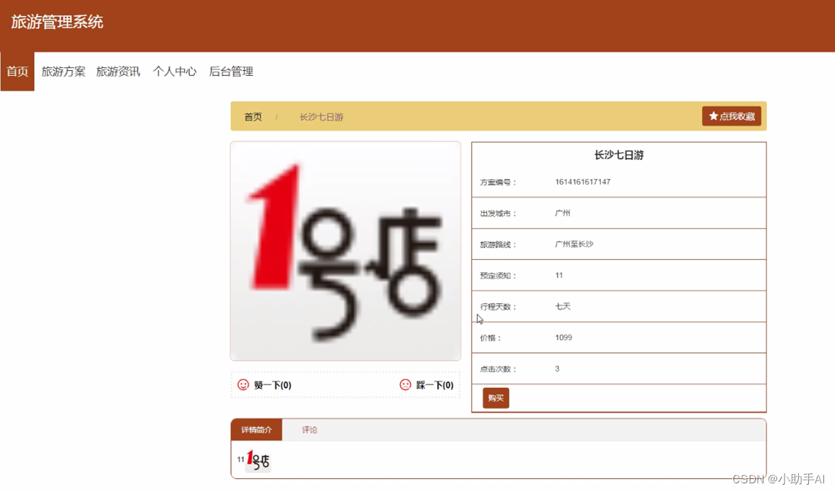The image size is (835, 492).
Task: Switch to the 详情简介 tab
Action: pyautogui.click(x=256, y=430)
